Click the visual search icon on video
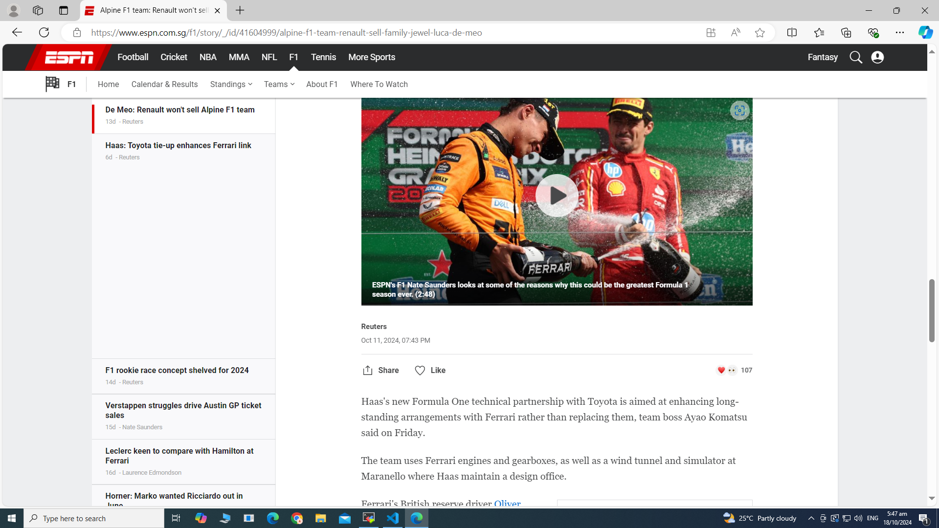 click(739, 110)
